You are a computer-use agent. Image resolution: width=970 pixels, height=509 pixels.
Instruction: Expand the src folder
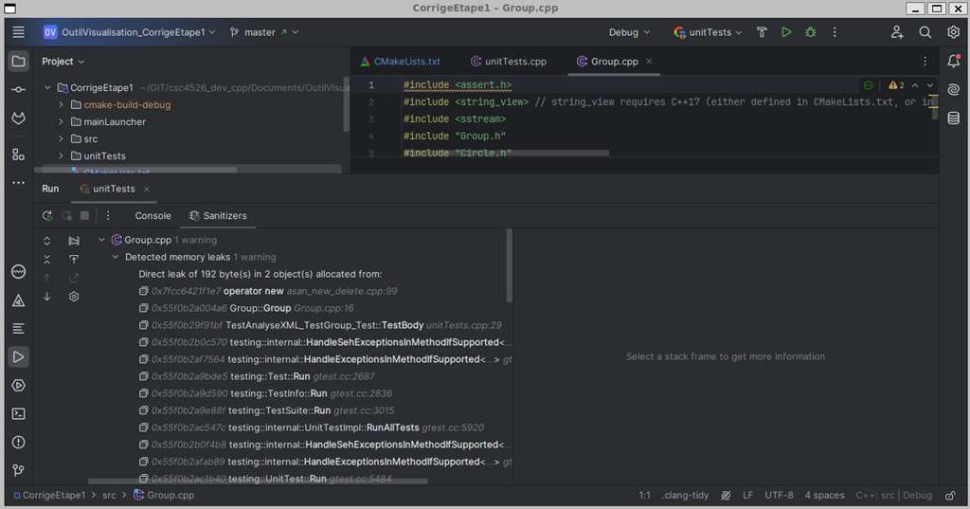(61, 138)
